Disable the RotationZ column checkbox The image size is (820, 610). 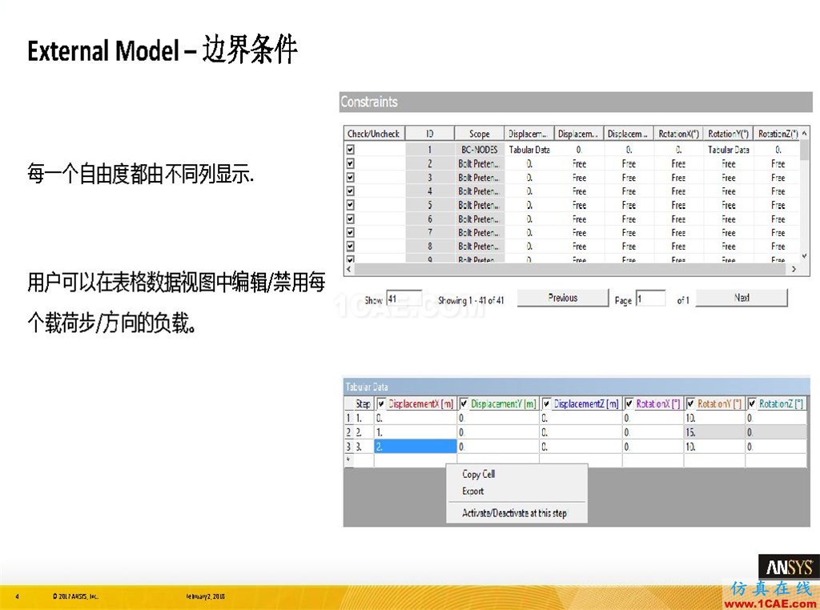click(x=752, y=404)
